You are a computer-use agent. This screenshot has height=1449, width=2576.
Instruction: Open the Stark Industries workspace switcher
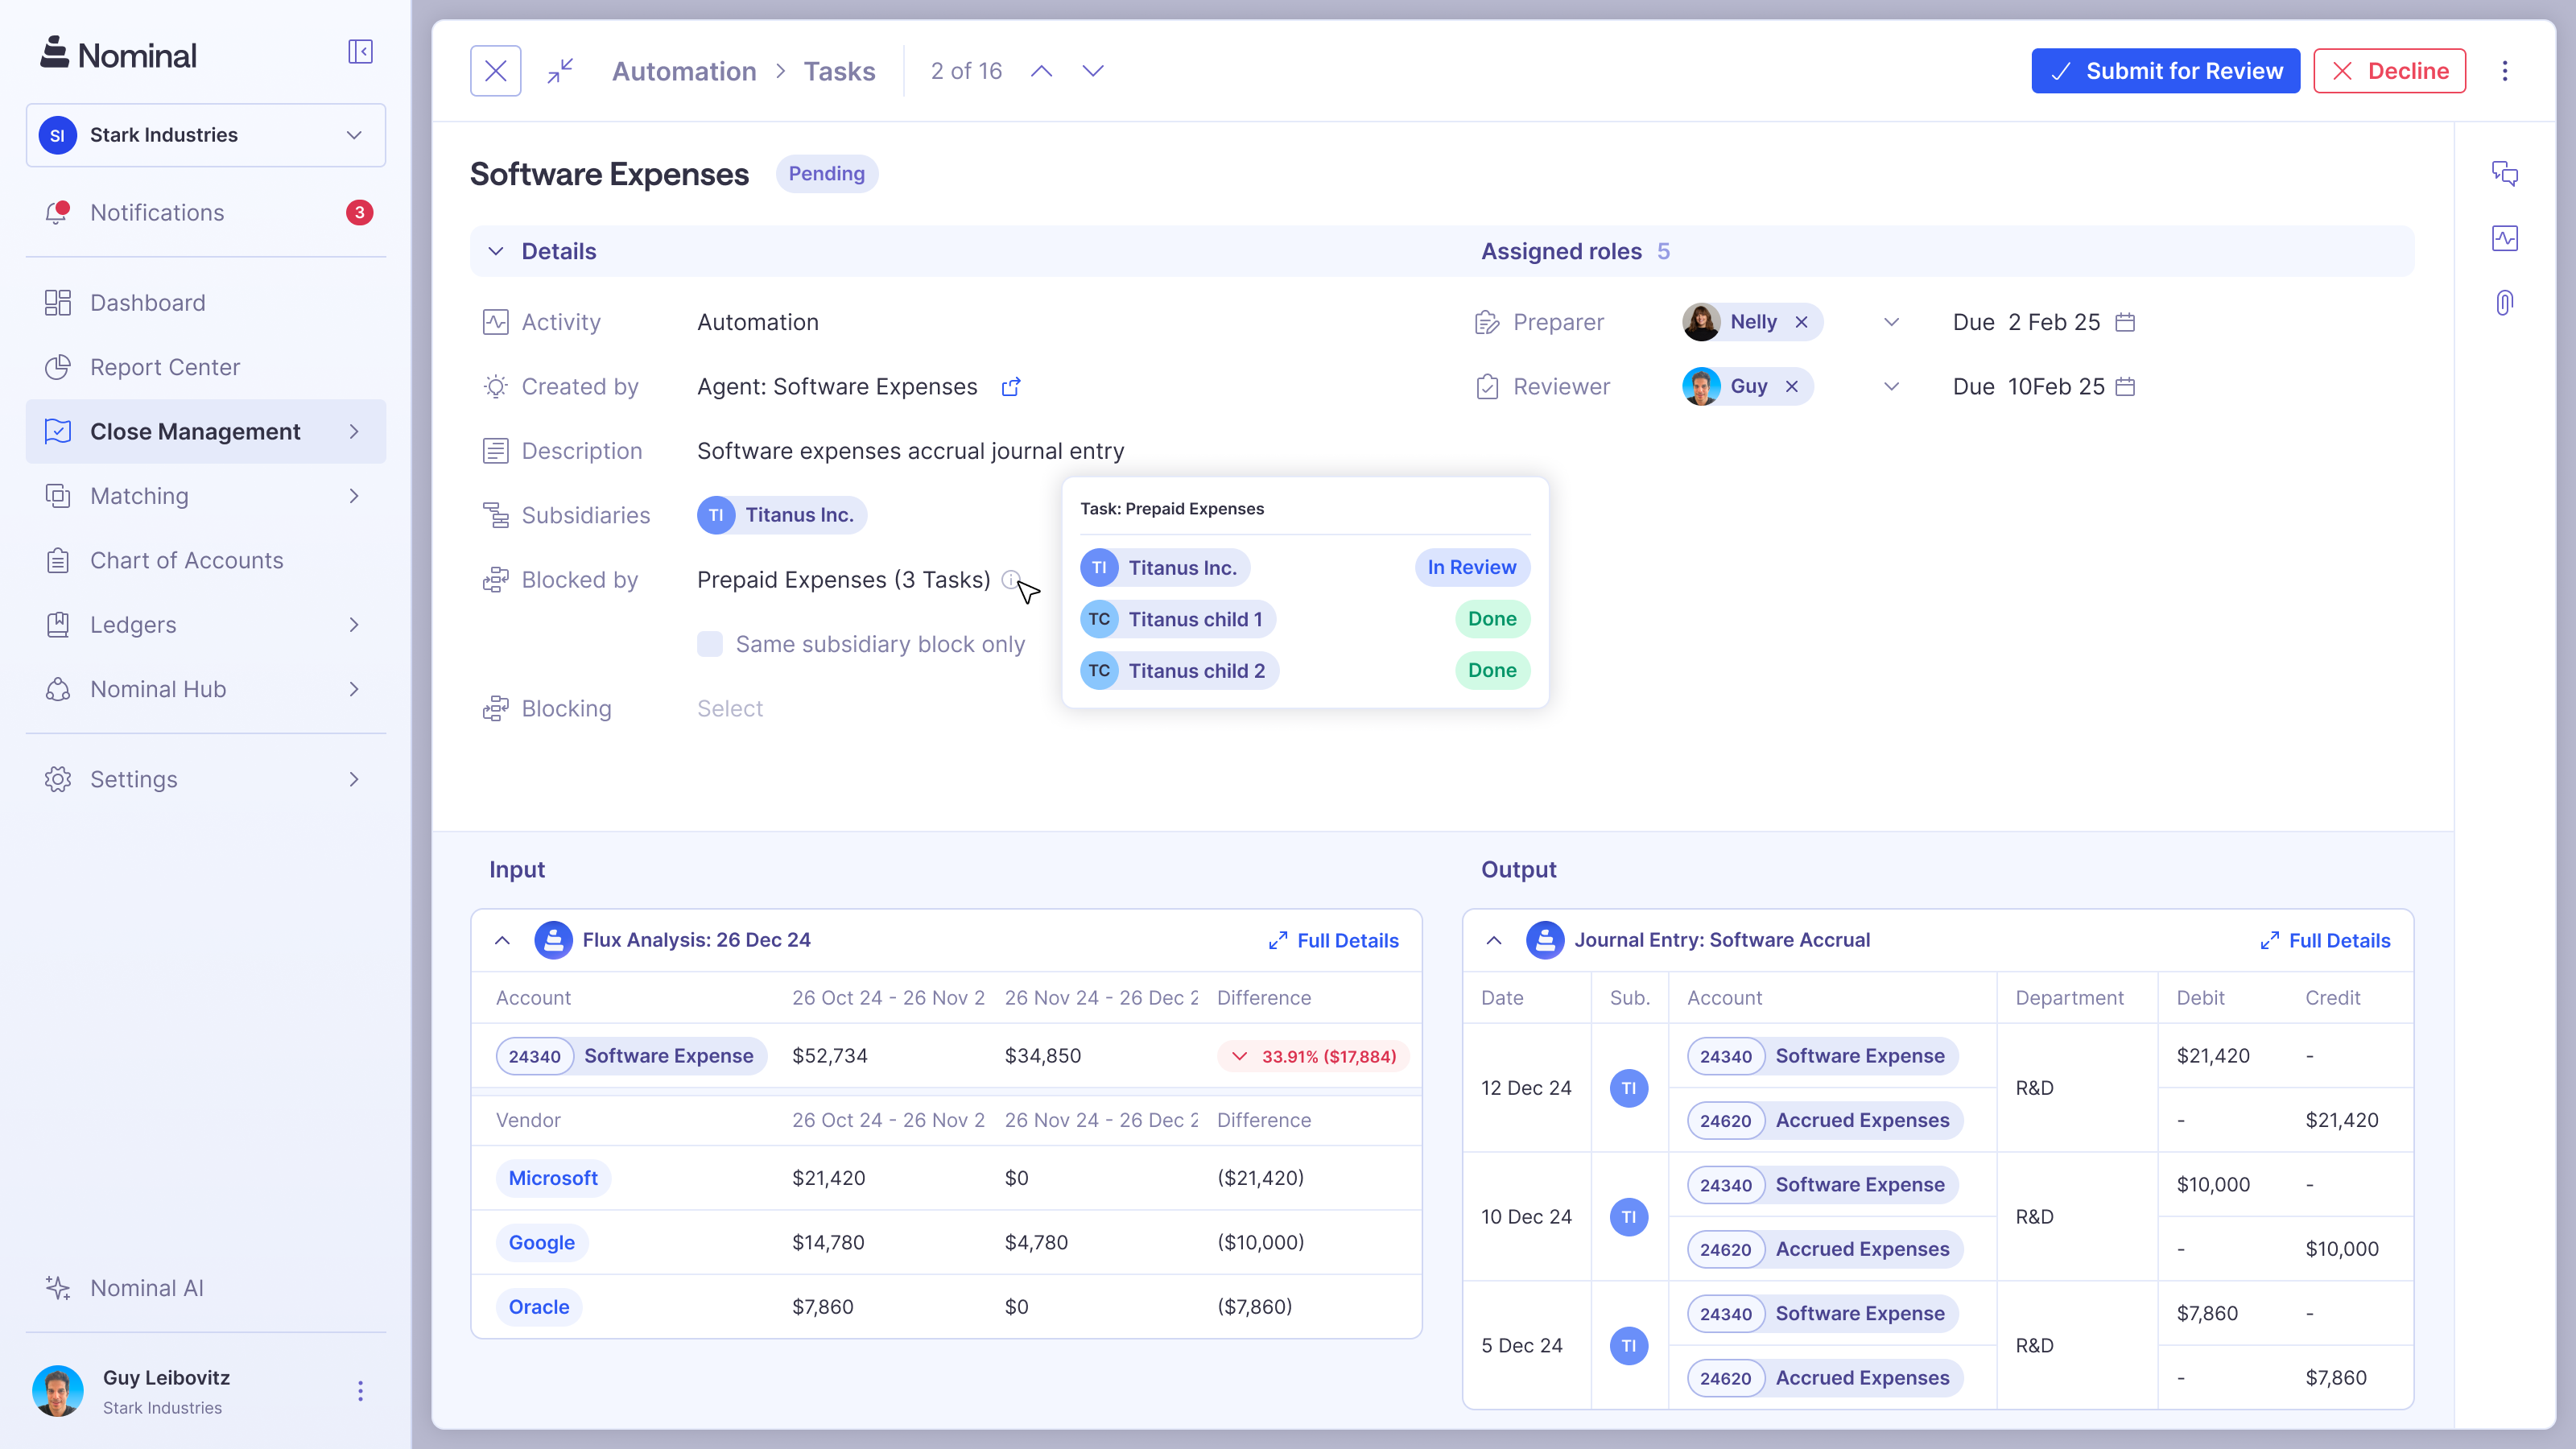pyautogui.click(x=205, y=134)
